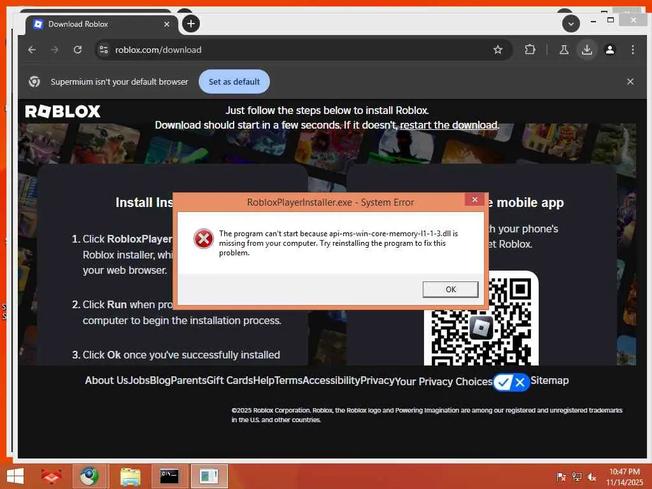Switch to the error dialog window on the taskbar
This screenshot has height=489, width=652.
tap(208, 476)
